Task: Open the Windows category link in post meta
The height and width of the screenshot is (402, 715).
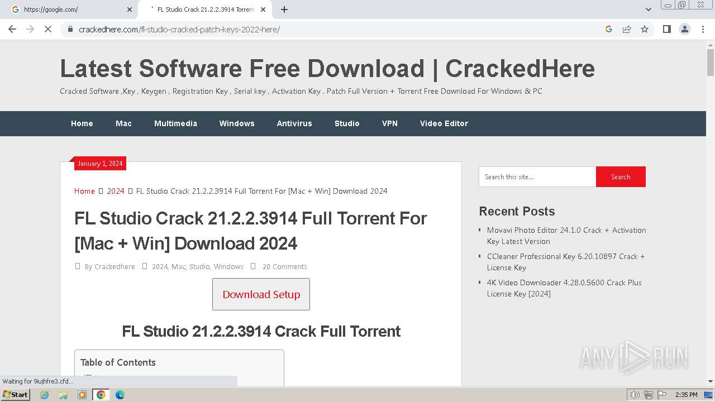Action: click(228, 267)
